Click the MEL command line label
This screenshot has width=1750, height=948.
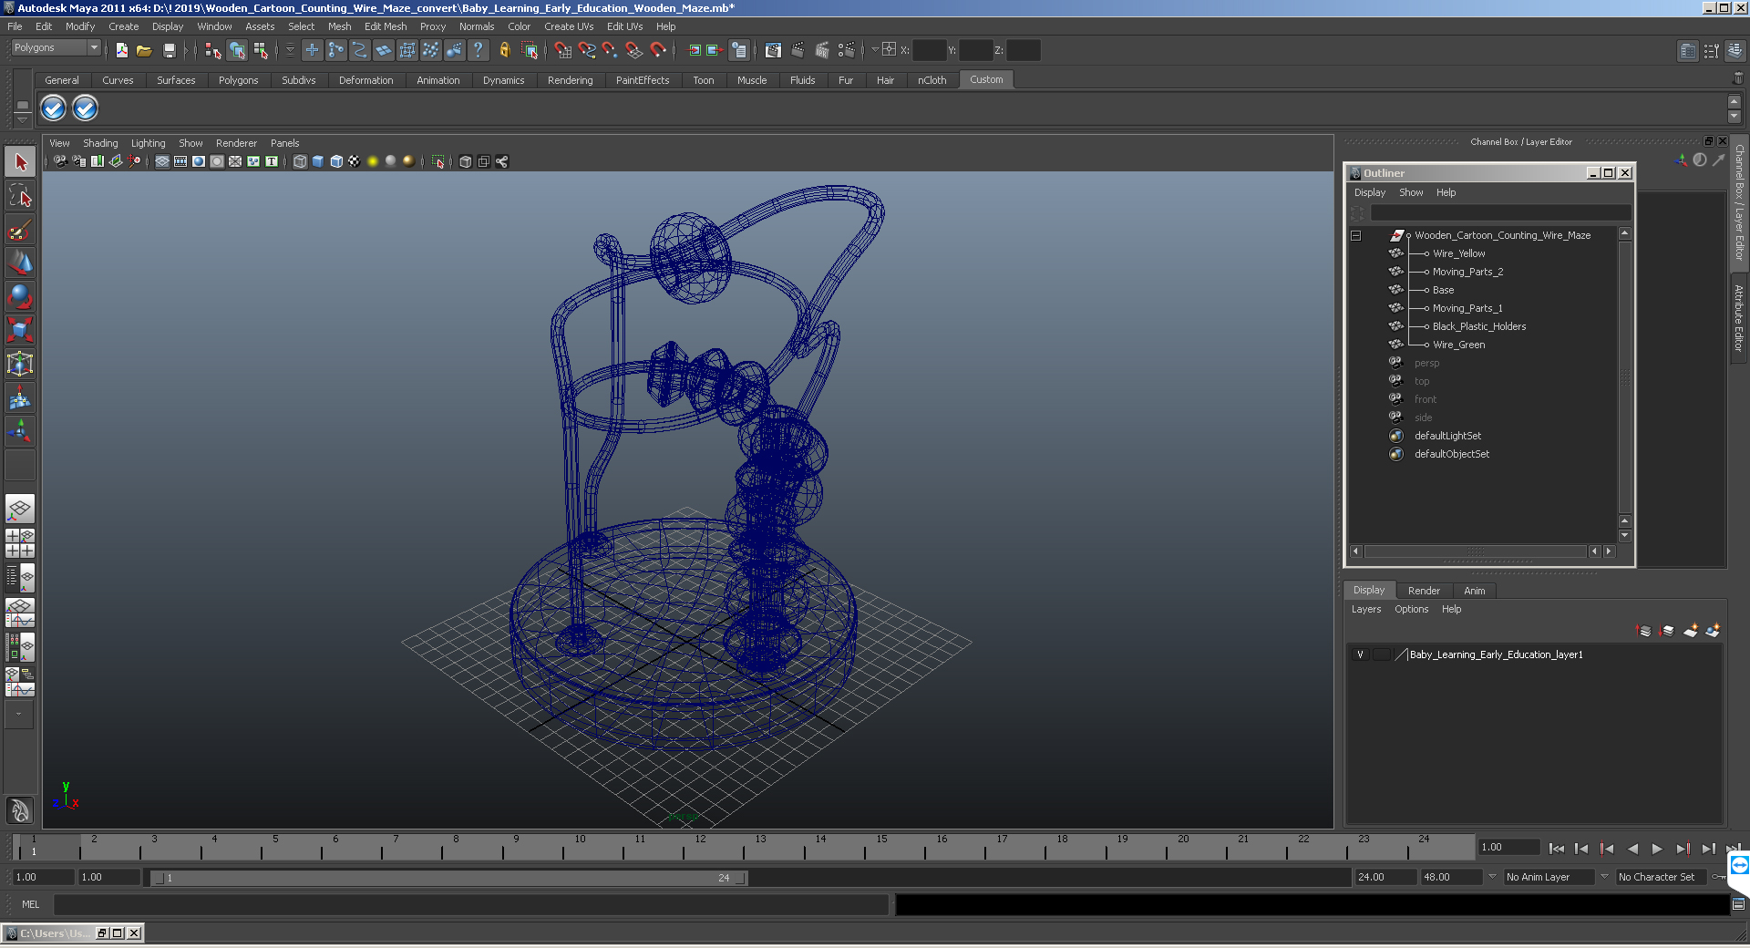[30, 904]
